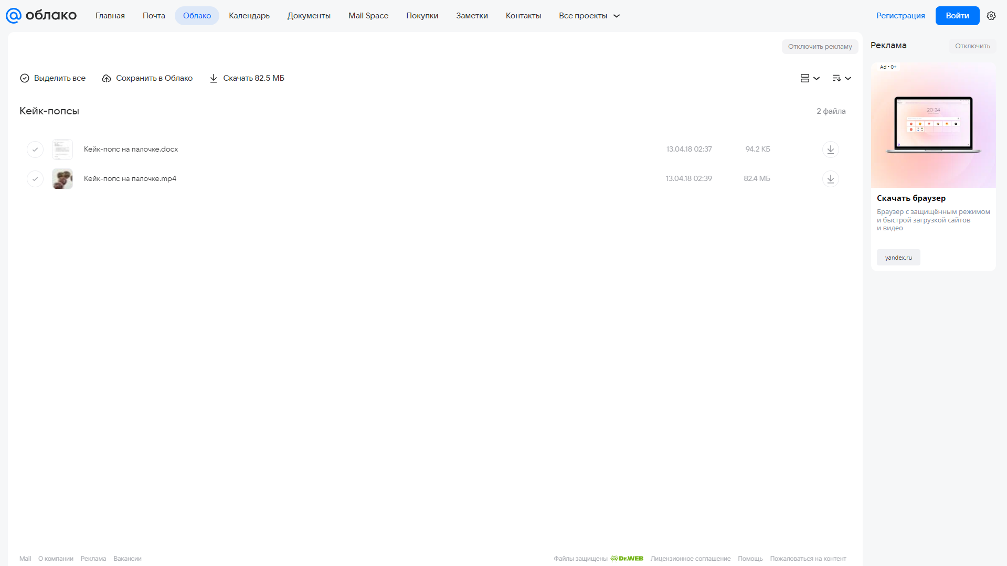Open the Регистрация link
This screenshot has height=566, width=1007.
tap(900, 16)
